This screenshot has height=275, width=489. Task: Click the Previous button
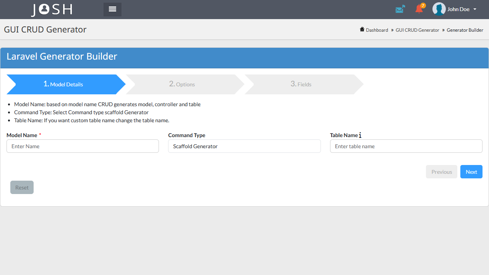[x=442, y=171]
